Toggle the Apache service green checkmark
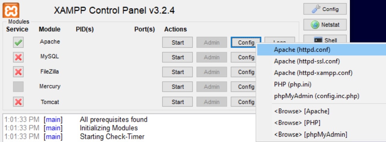Image resolution: width=386 pixels, height=142 pixels. coord(18,43)
